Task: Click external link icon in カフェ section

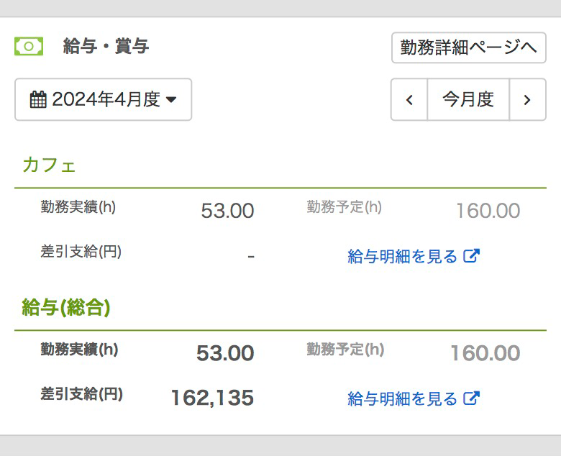Action: coord(471,256)
